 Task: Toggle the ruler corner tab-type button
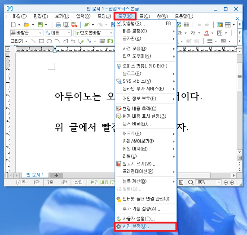[8, 49]
